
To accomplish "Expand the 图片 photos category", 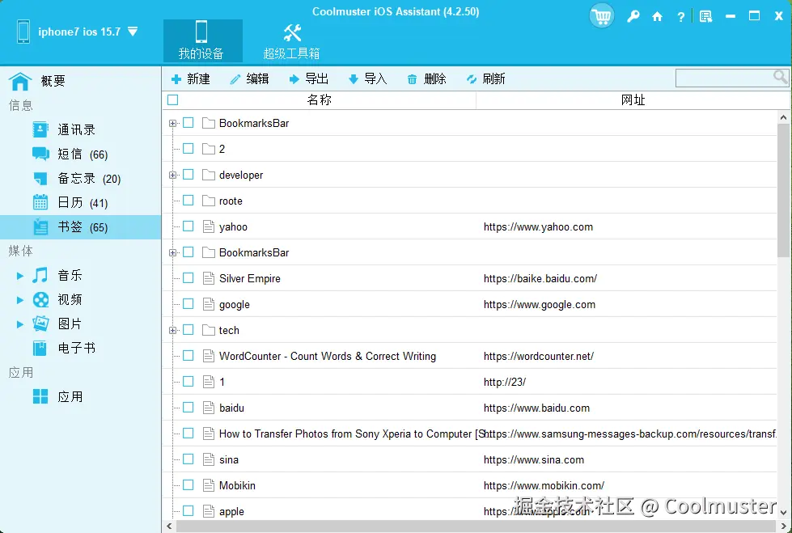I will click(19, 324).
